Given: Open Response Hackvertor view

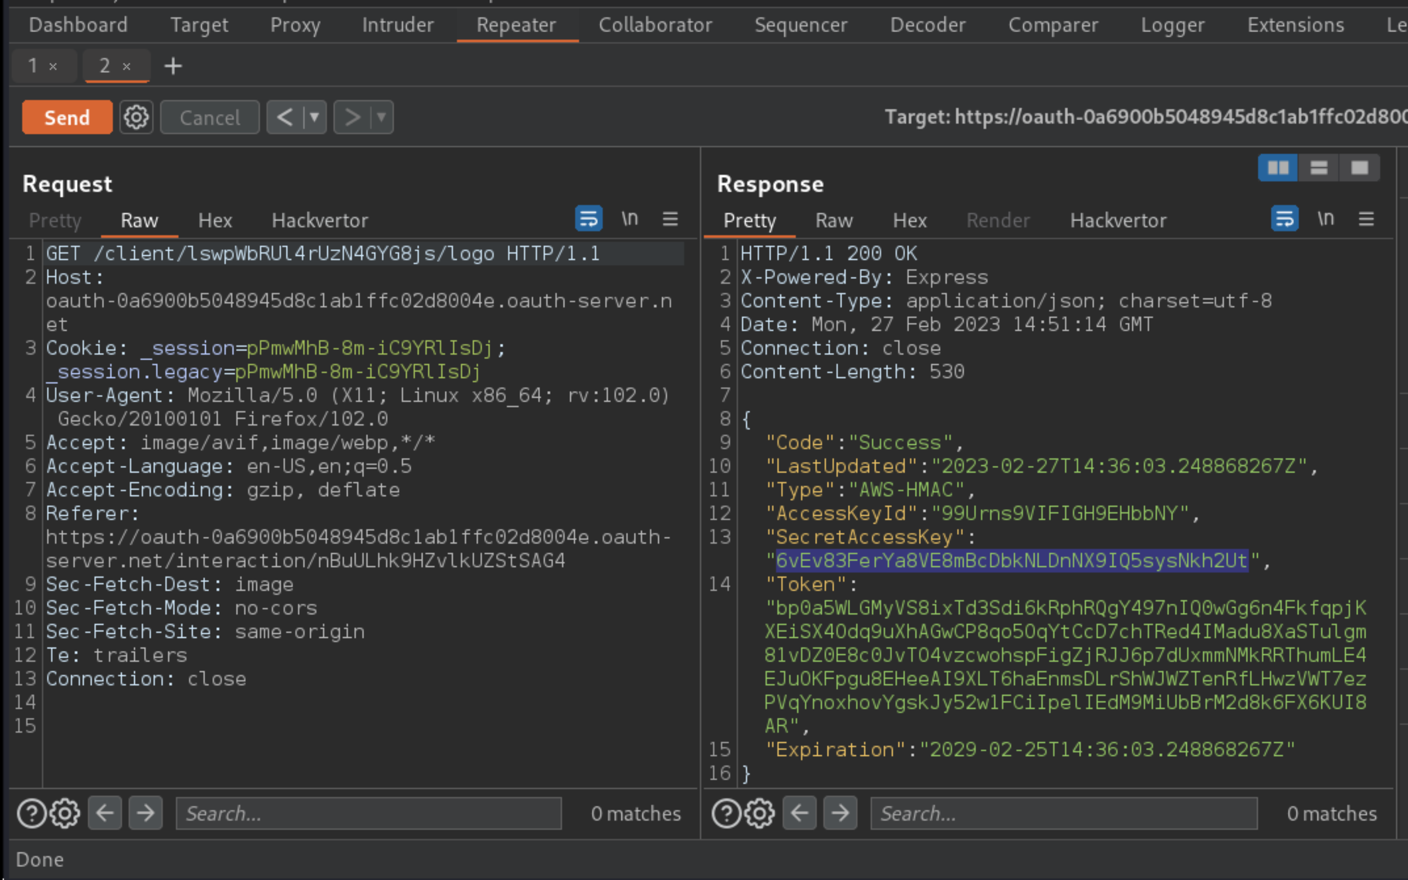Looking at the screenshot, I should click(x=1118, y=221).
